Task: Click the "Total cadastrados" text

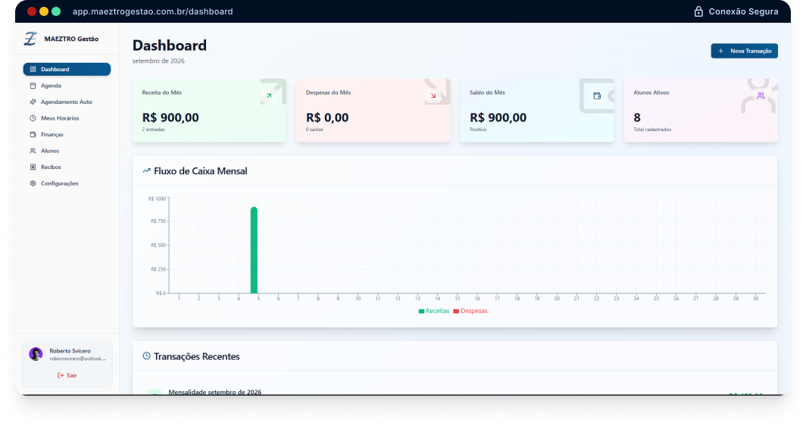Action: click(x=652, y=130)
